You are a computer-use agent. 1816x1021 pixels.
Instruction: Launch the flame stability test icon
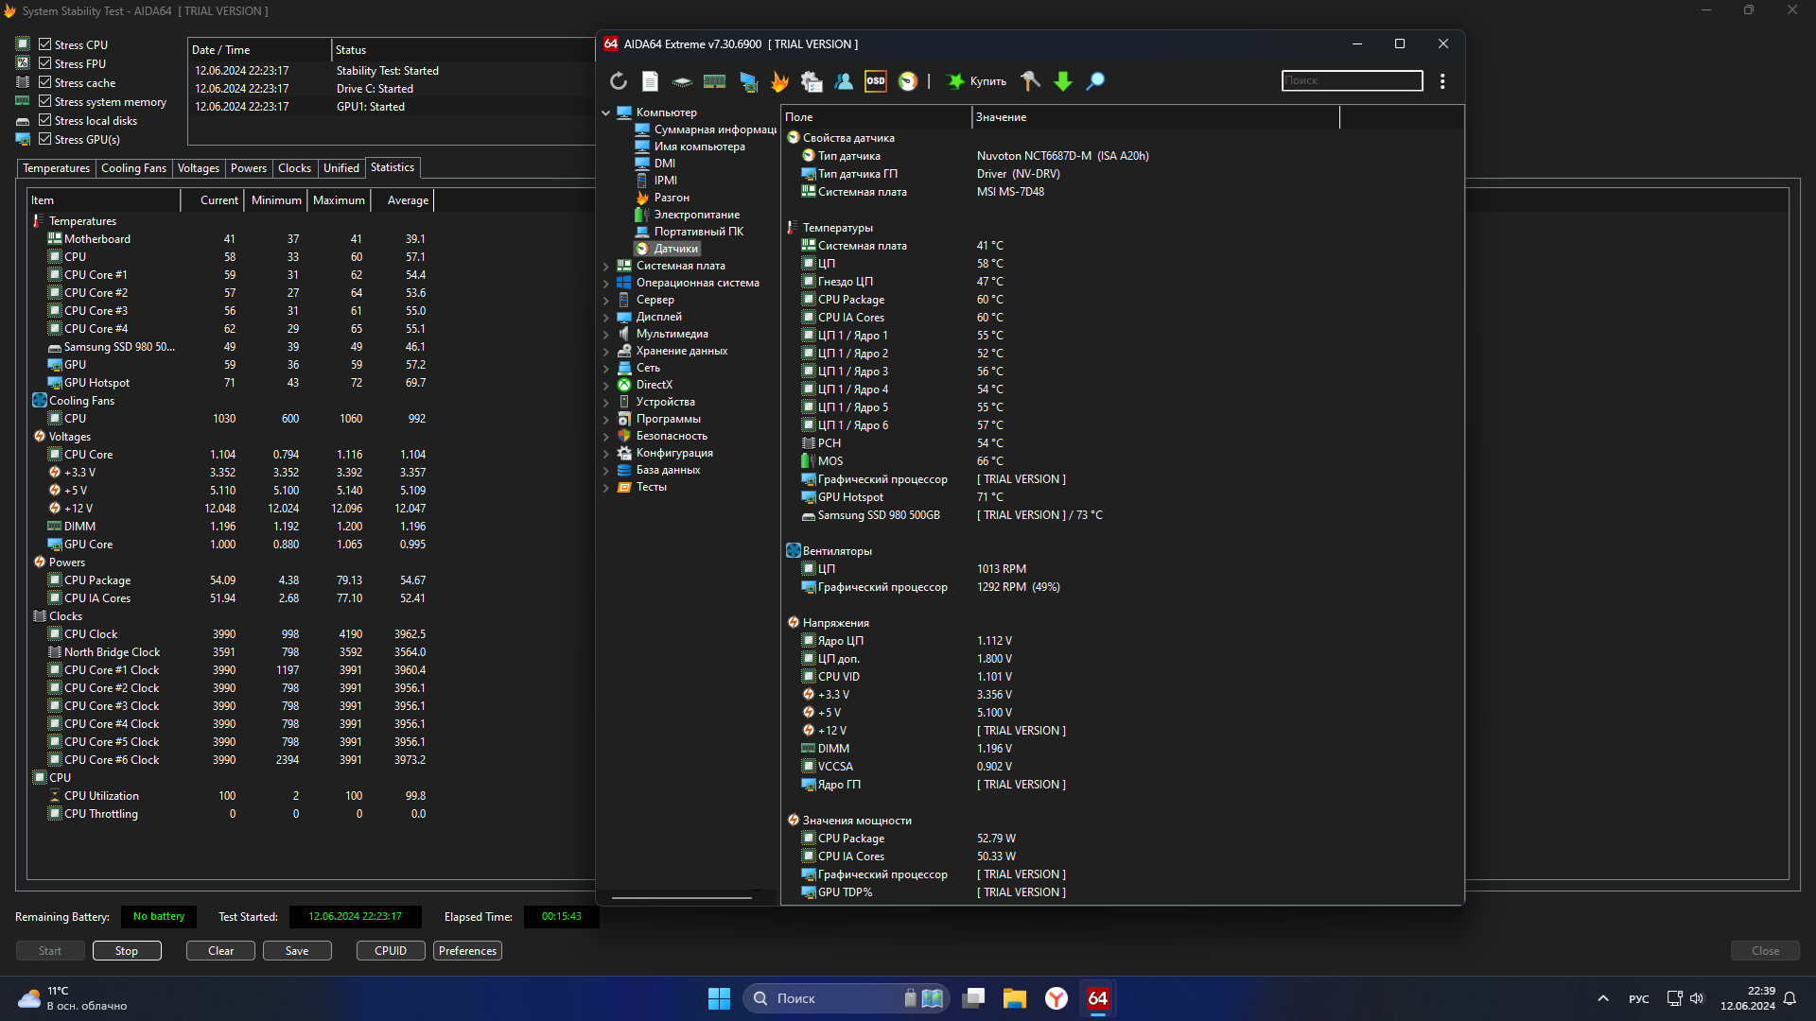[779, 81]
